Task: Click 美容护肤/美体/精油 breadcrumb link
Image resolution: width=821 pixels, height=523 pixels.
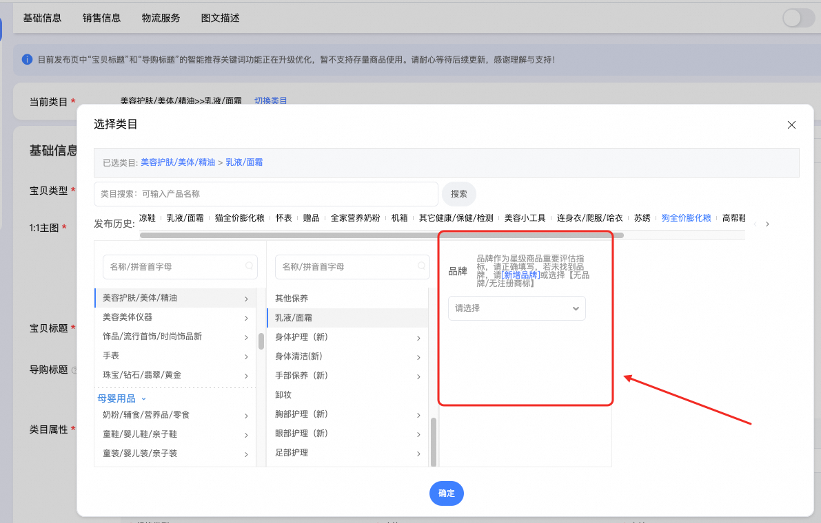Action: tap(178, 162)
